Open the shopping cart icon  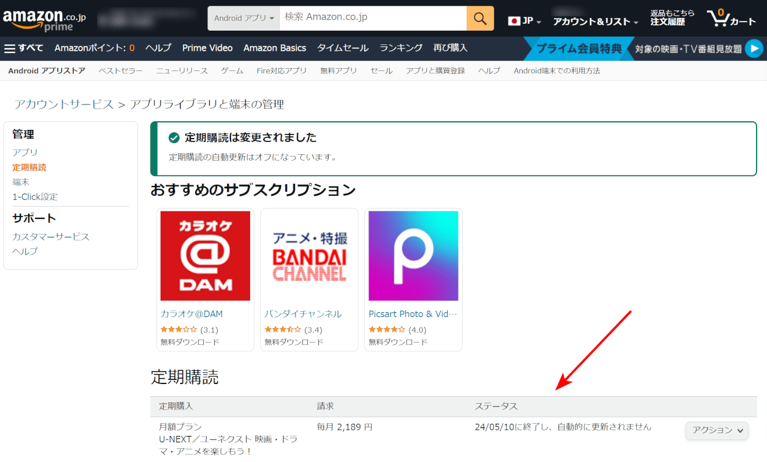tap(731, 18)
